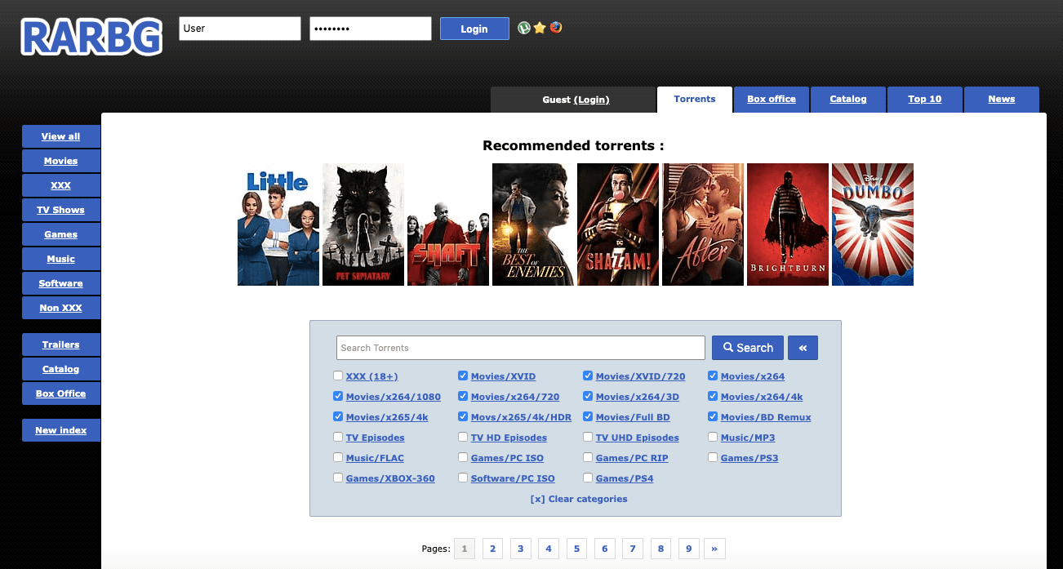The image size is (1063, 569).
Task: Open Games category in sidebar
Action: (61, 234)
